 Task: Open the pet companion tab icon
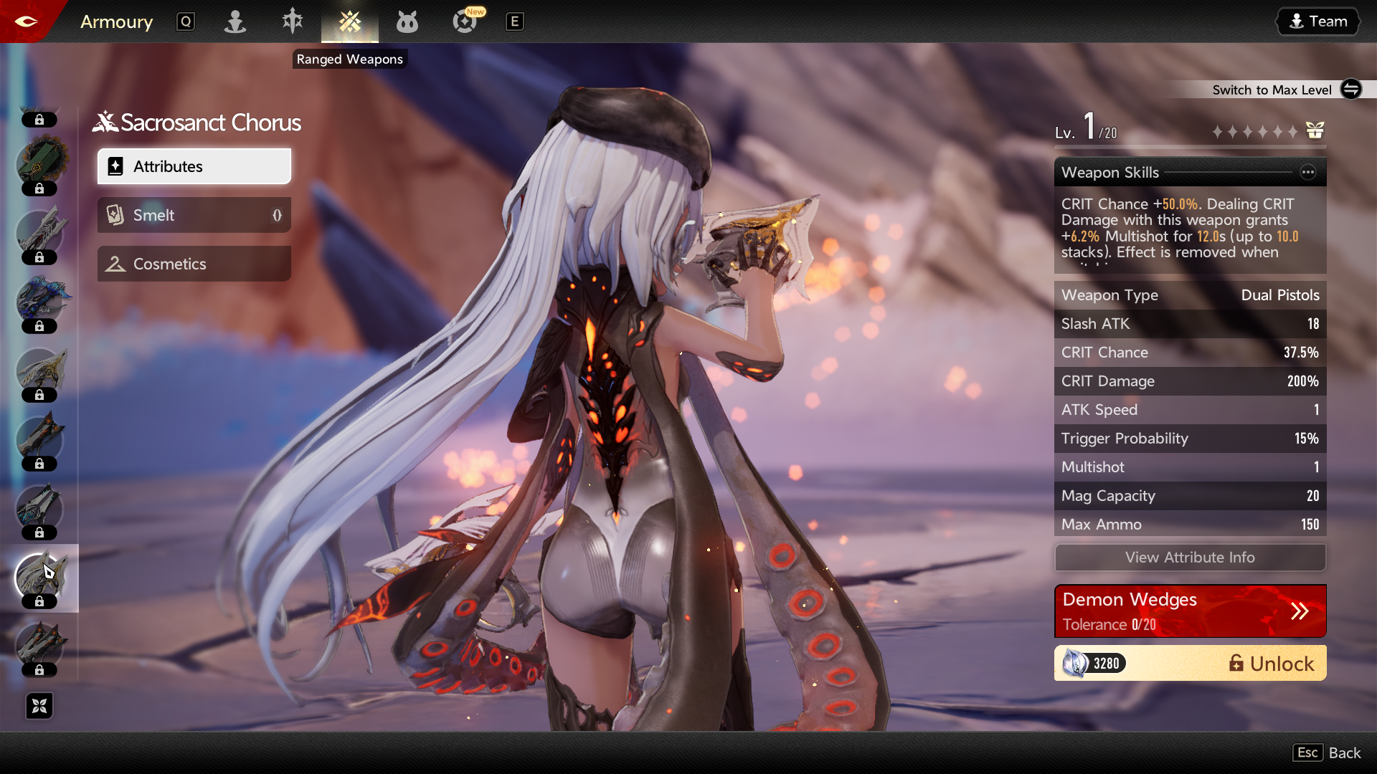click(407, 21)
